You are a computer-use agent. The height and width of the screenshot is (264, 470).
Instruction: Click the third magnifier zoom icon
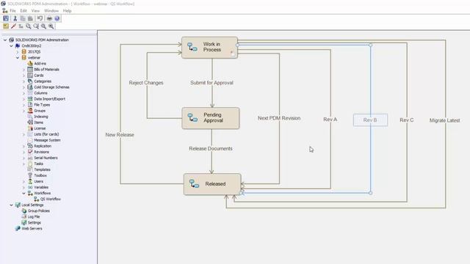click(x=44, y=26)
